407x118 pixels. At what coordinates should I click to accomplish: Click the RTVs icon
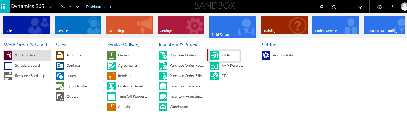[215, 76]
